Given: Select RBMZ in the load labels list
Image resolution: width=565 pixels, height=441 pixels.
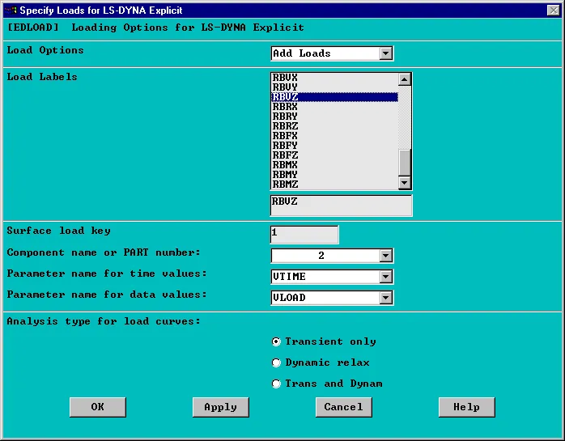Looking at the screenshot, I should 334,184.
